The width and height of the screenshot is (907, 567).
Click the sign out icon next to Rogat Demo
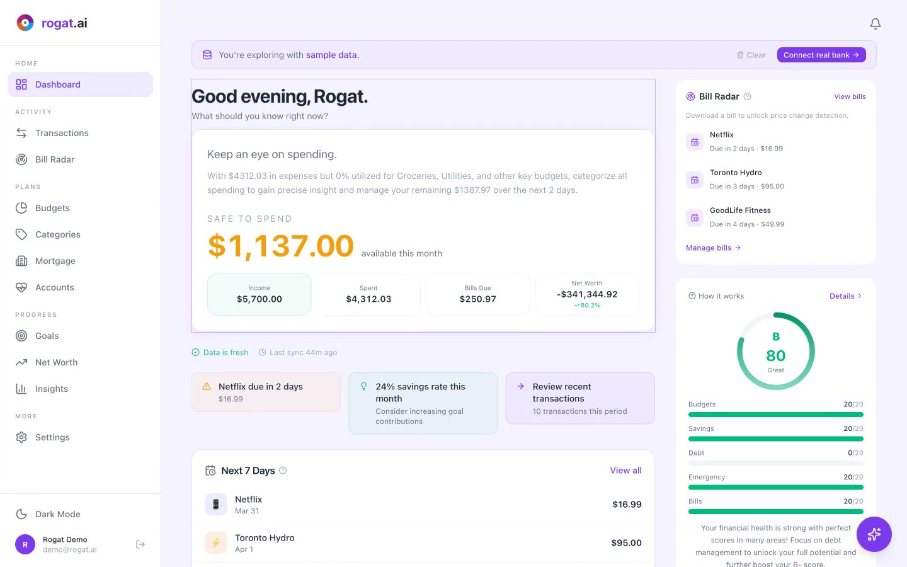click(x=140, y=544)
